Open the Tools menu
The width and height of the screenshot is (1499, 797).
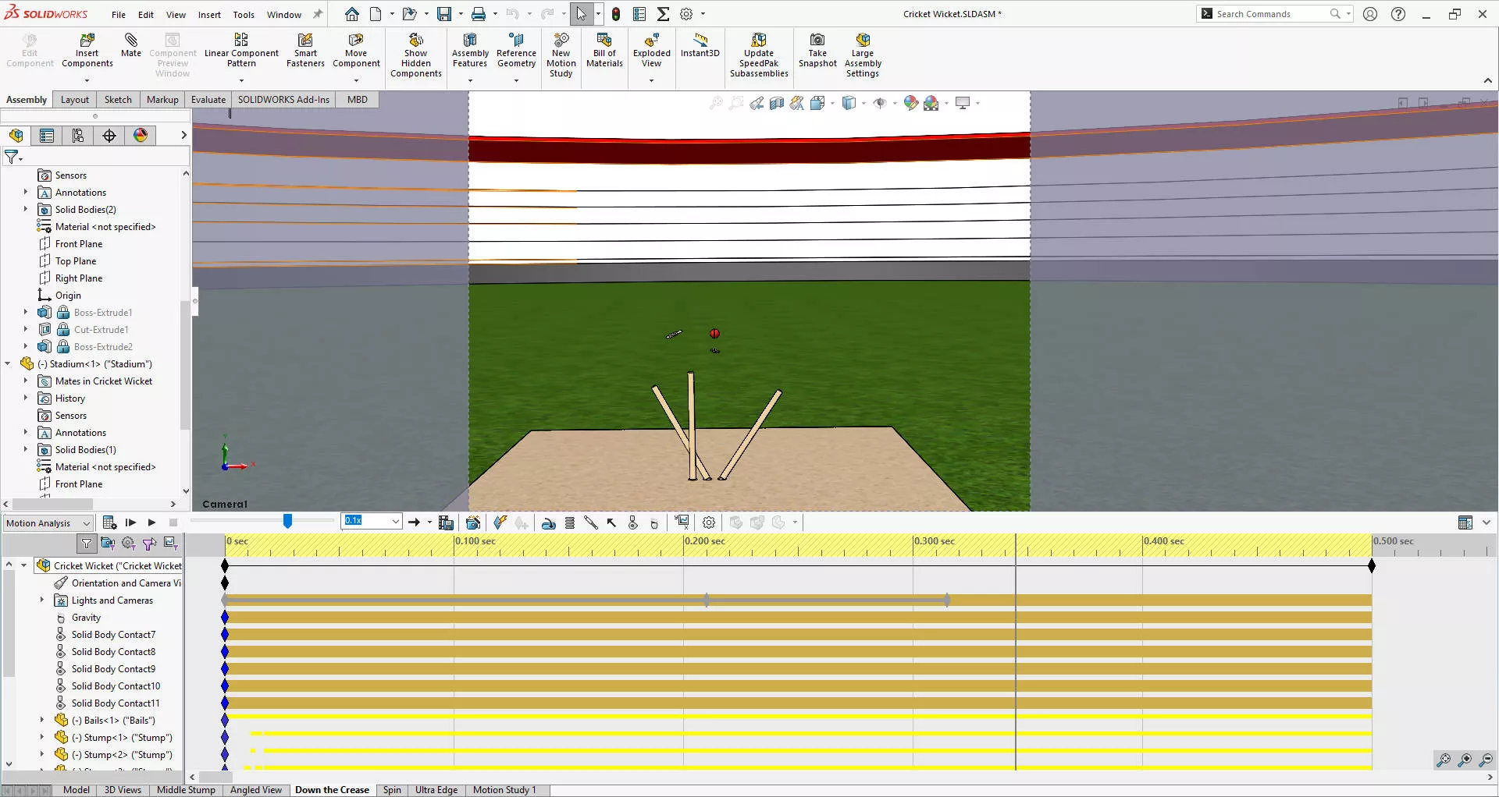[x=244, y=14]
